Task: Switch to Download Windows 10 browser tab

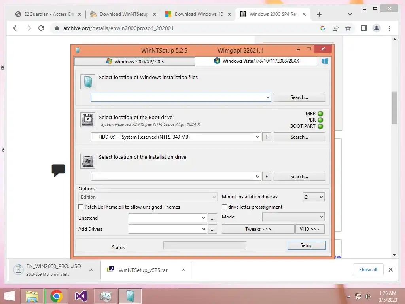Action: coord(199,14)
